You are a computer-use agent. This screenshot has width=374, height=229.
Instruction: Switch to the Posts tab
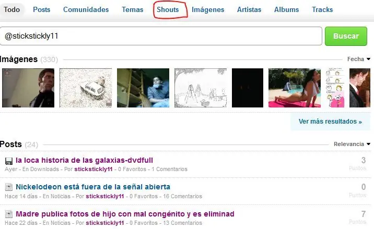[41, 9]
